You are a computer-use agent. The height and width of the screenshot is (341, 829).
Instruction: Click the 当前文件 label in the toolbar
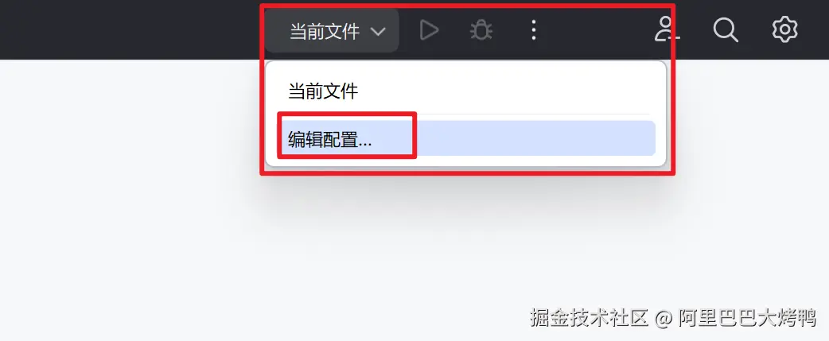pos(325,32)
